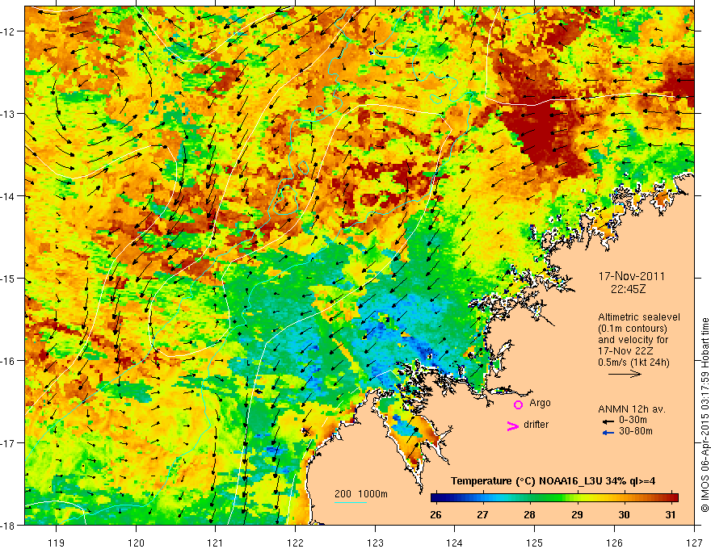This screenshot has width=711, height=549.
Task: Click the 0-30m depth label
Action: [633, 420]
